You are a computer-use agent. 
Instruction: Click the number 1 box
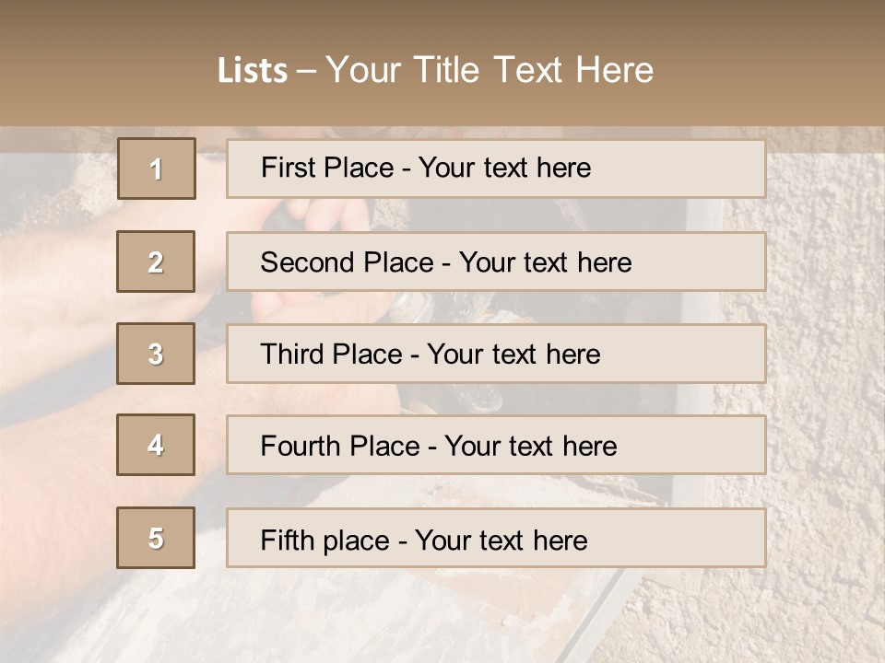click(x=156, y=169)
